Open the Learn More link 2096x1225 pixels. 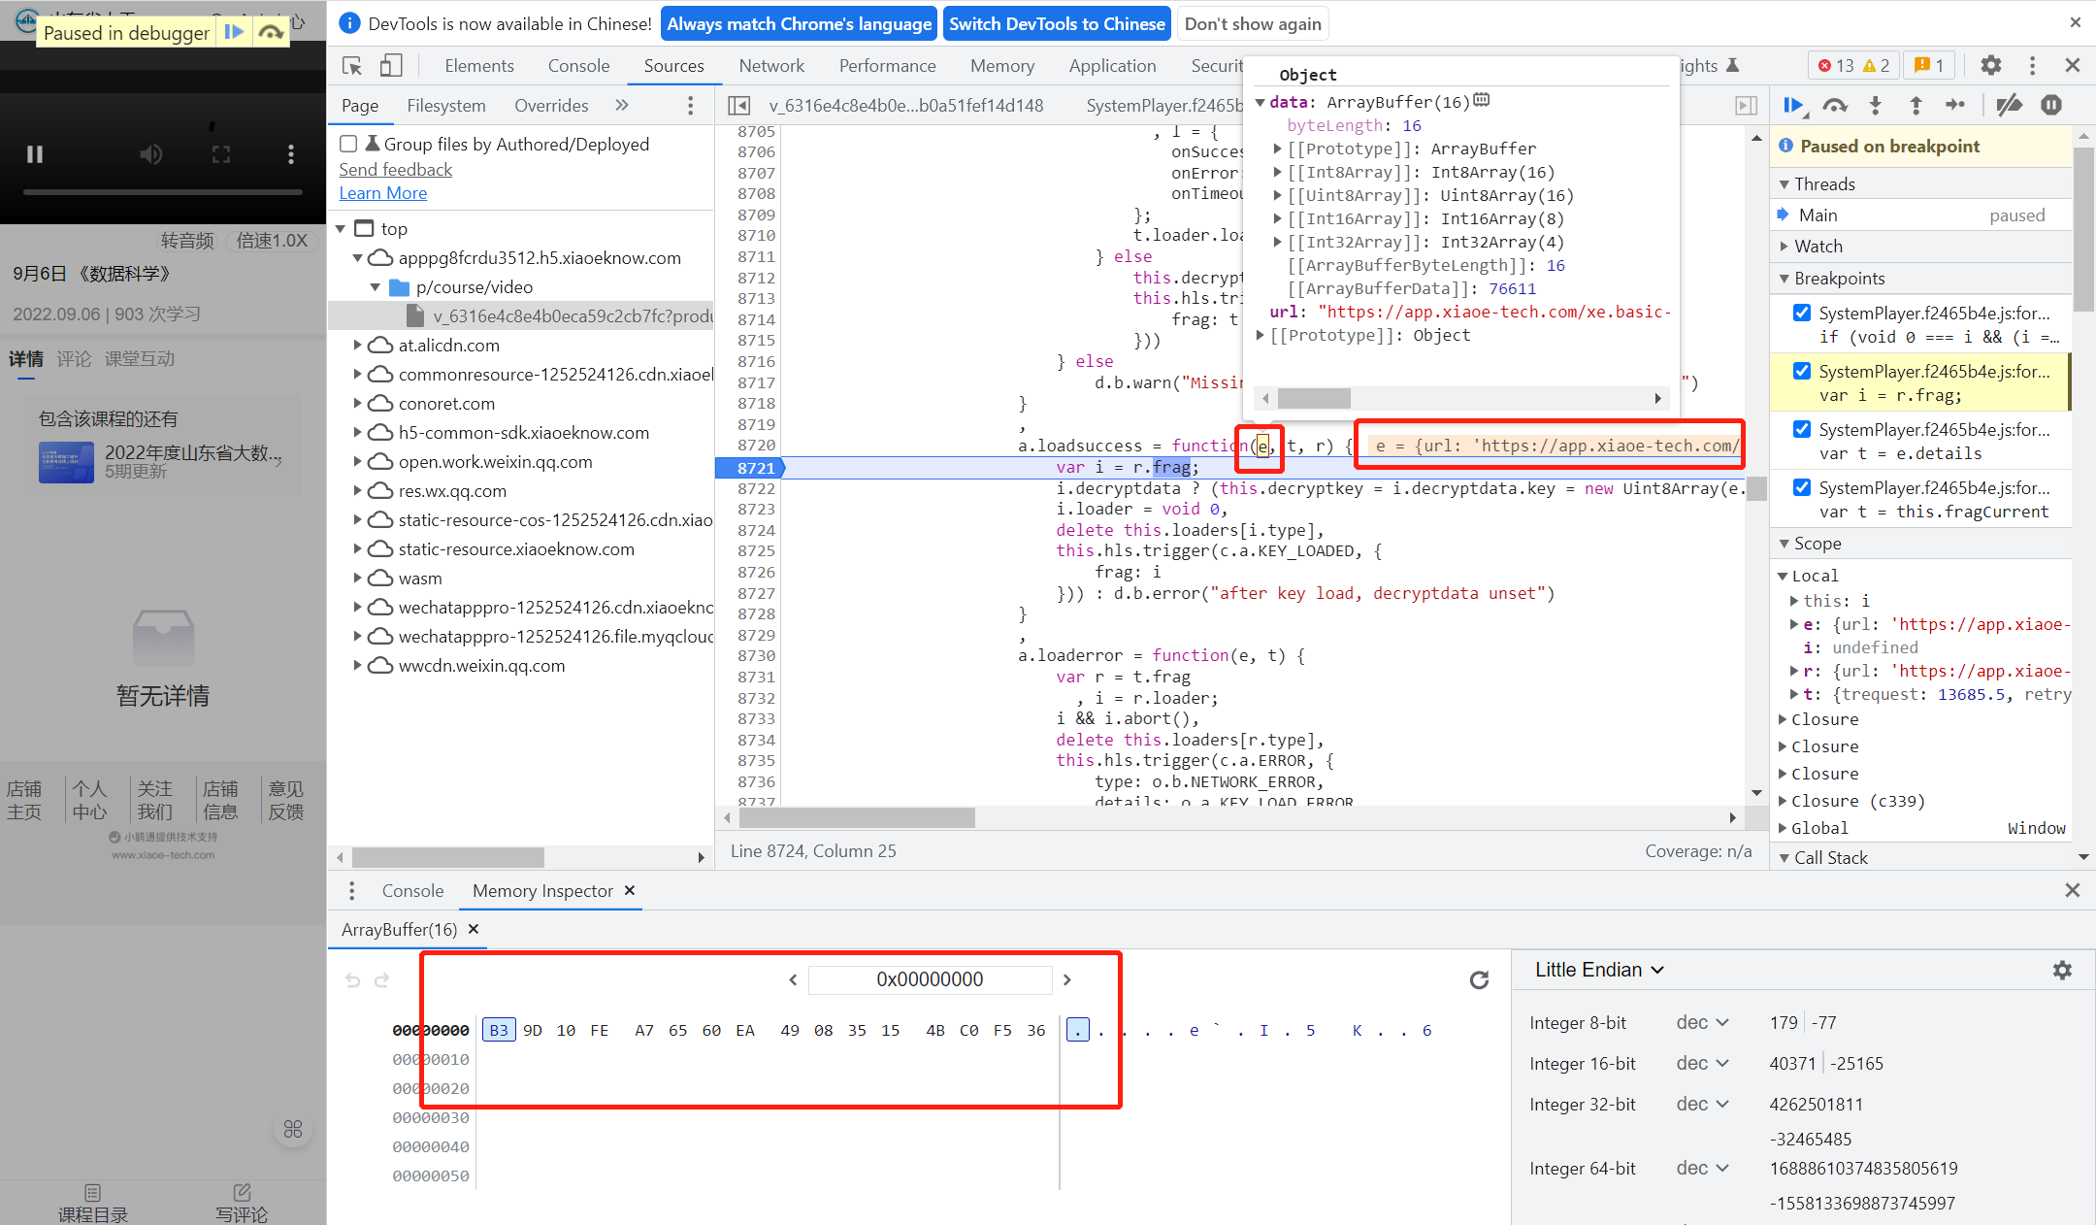click(382, 193)
